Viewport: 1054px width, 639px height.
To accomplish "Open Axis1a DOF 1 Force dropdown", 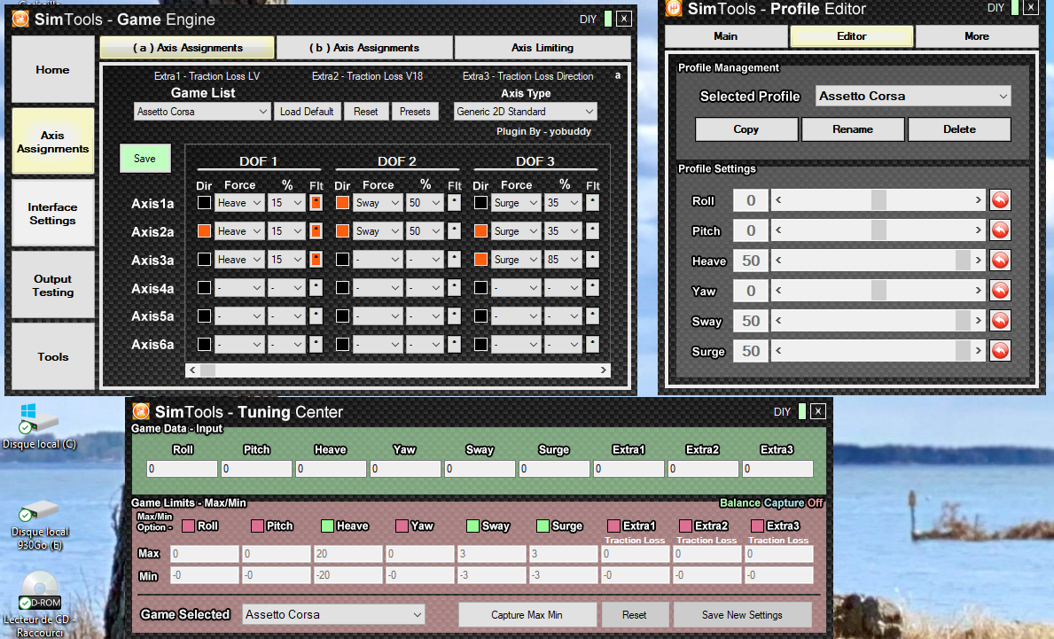I will 239,203.
